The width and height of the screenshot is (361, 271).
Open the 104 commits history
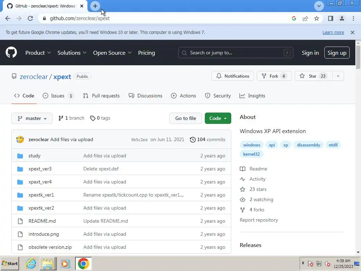[207, 140]
